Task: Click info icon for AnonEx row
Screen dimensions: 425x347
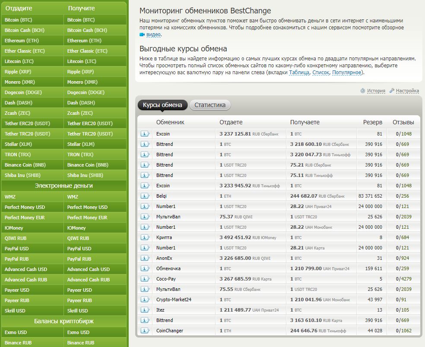Action: click(x=145, y=258)
